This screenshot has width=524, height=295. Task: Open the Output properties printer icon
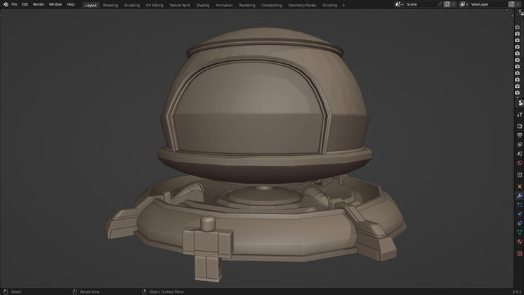tap(519, 136)
